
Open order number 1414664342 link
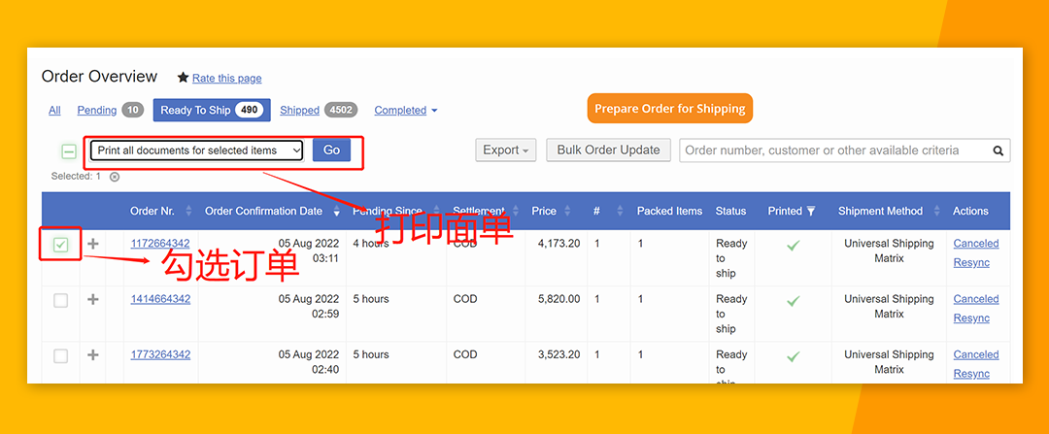click(160, 299)
